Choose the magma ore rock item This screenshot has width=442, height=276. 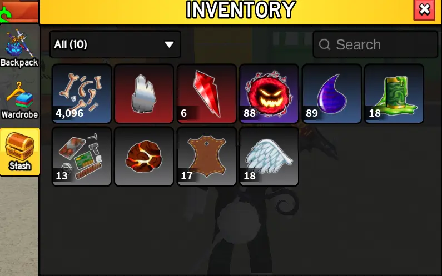(x=144, y=156)
